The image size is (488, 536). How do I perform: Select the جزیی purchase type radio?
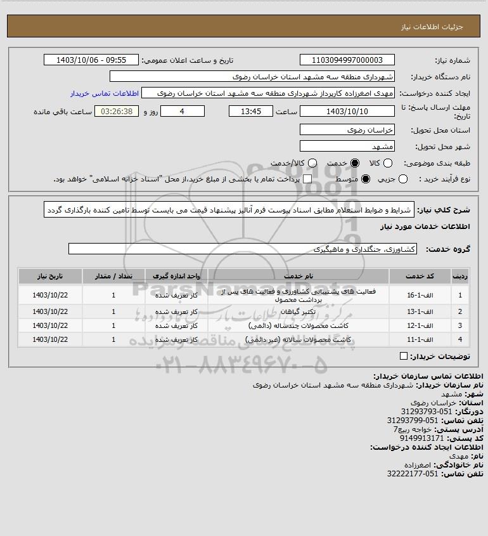[x=403, y=179]
